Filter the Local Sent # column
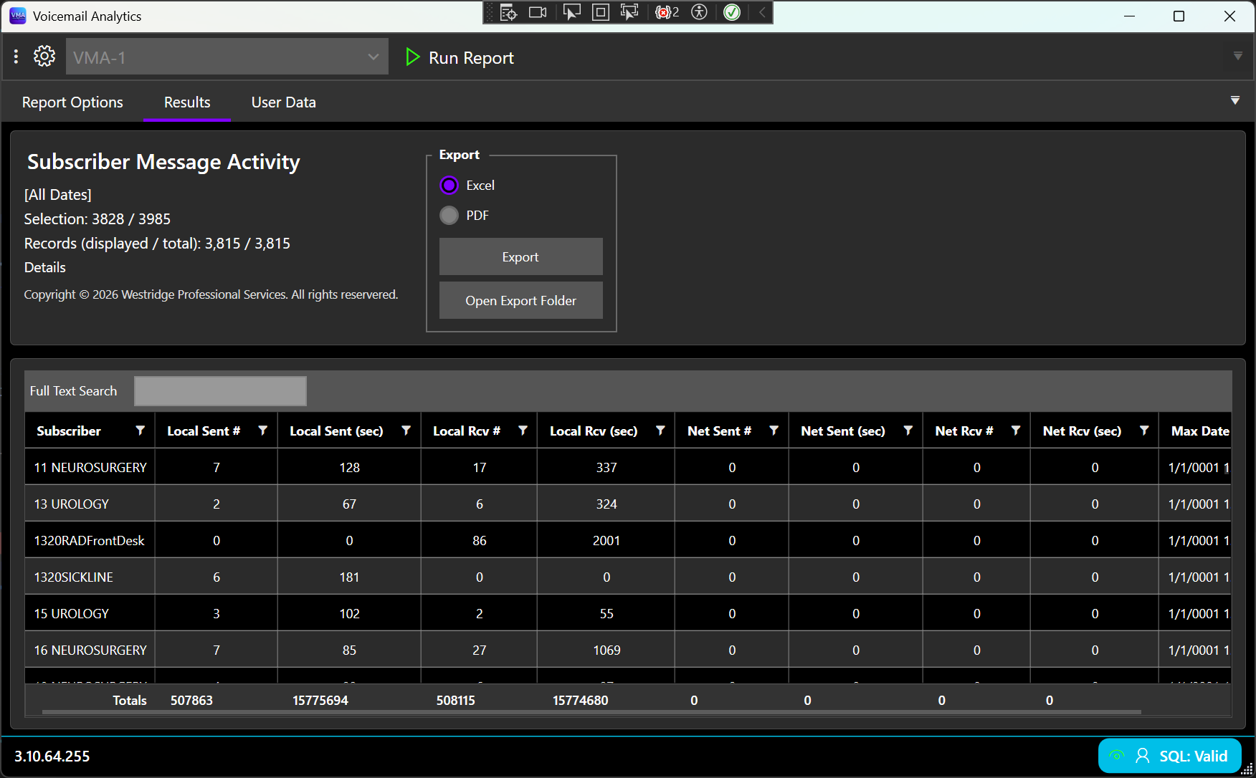The width and height of the screenshot is (1256, 778). (263, 431)
